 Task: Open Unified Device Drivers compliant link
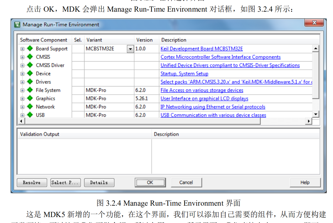point(230,65)
